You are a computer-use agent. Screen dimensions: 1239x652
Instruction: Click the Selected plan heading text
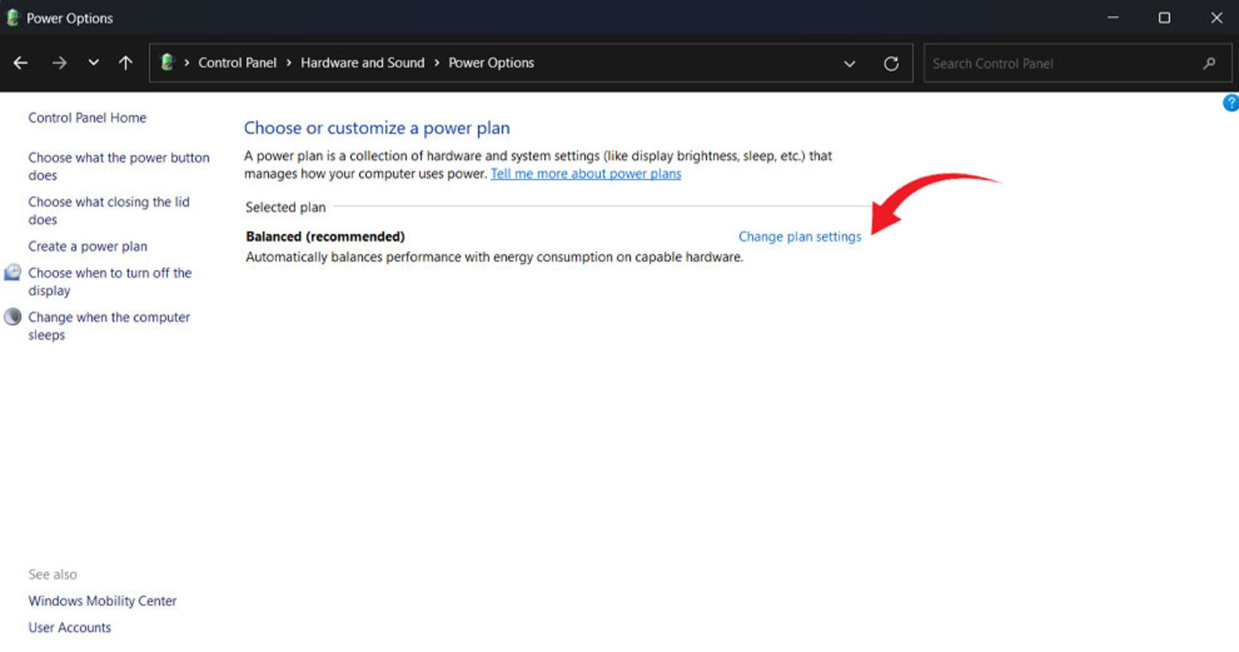click(285, 207)
